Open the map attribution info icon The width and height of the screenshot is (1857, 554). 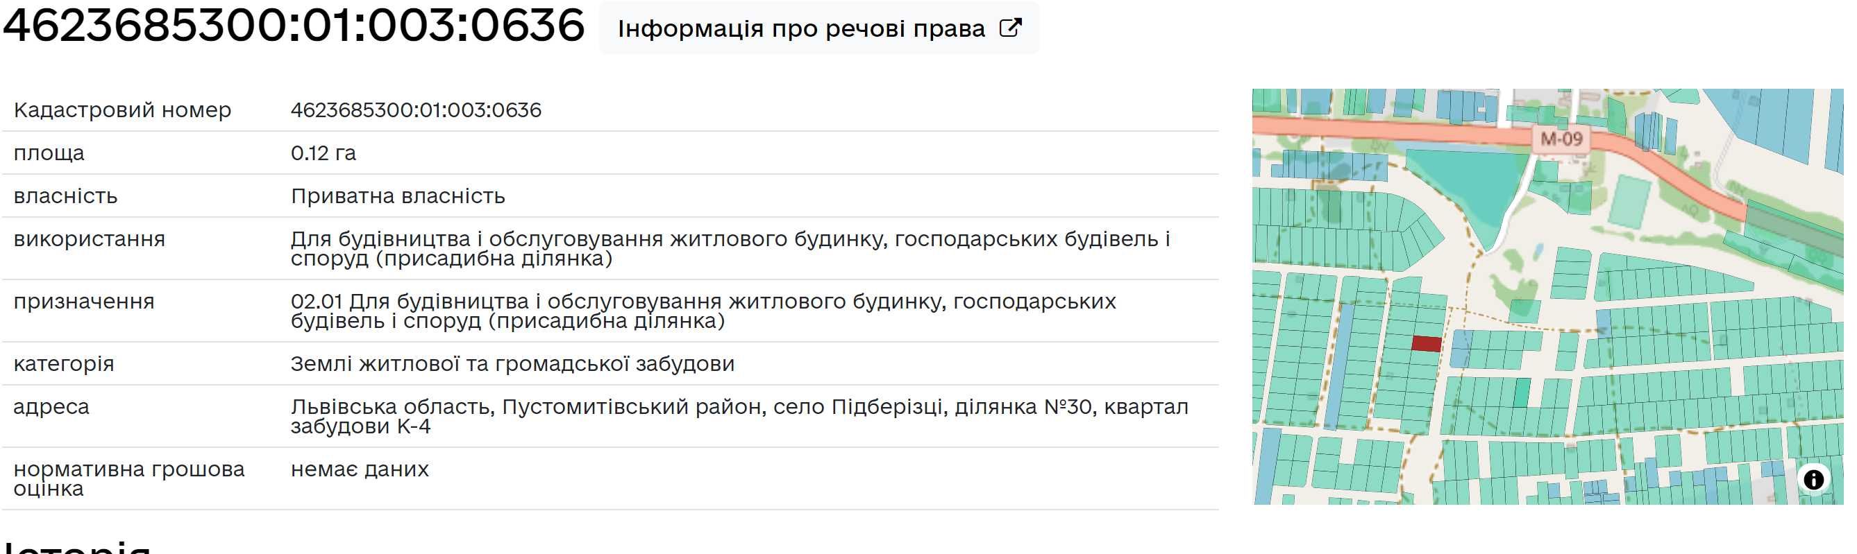(1814, 479)
